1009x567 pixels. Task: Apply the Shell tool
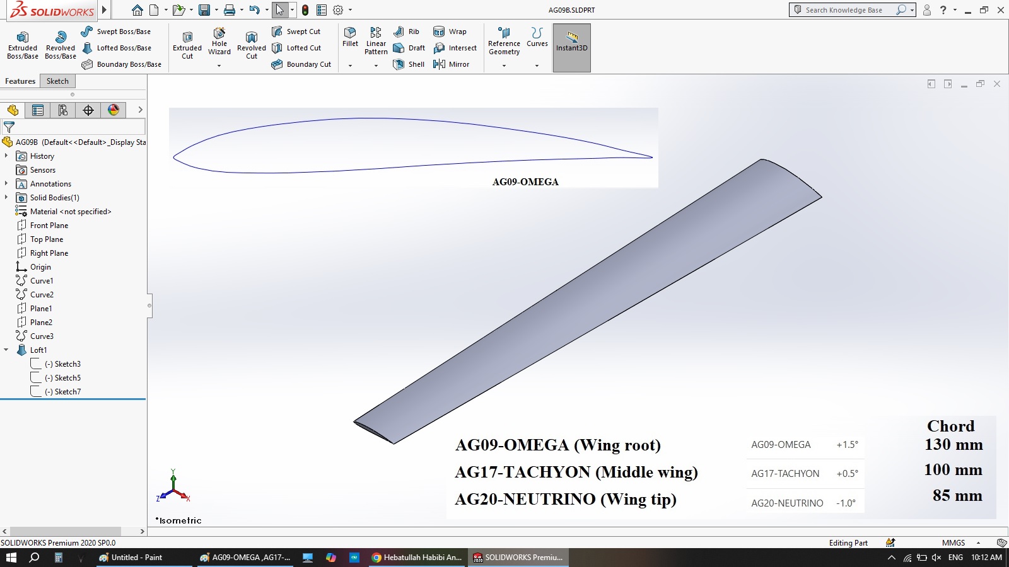coord(409,64)
